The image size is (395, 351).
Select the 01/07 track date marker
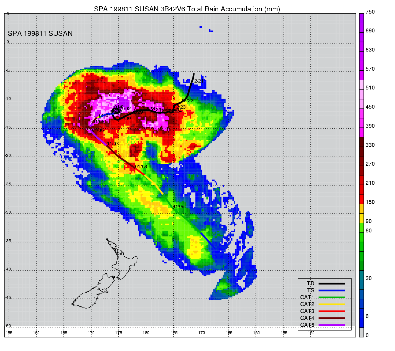(x=113, y=144)
